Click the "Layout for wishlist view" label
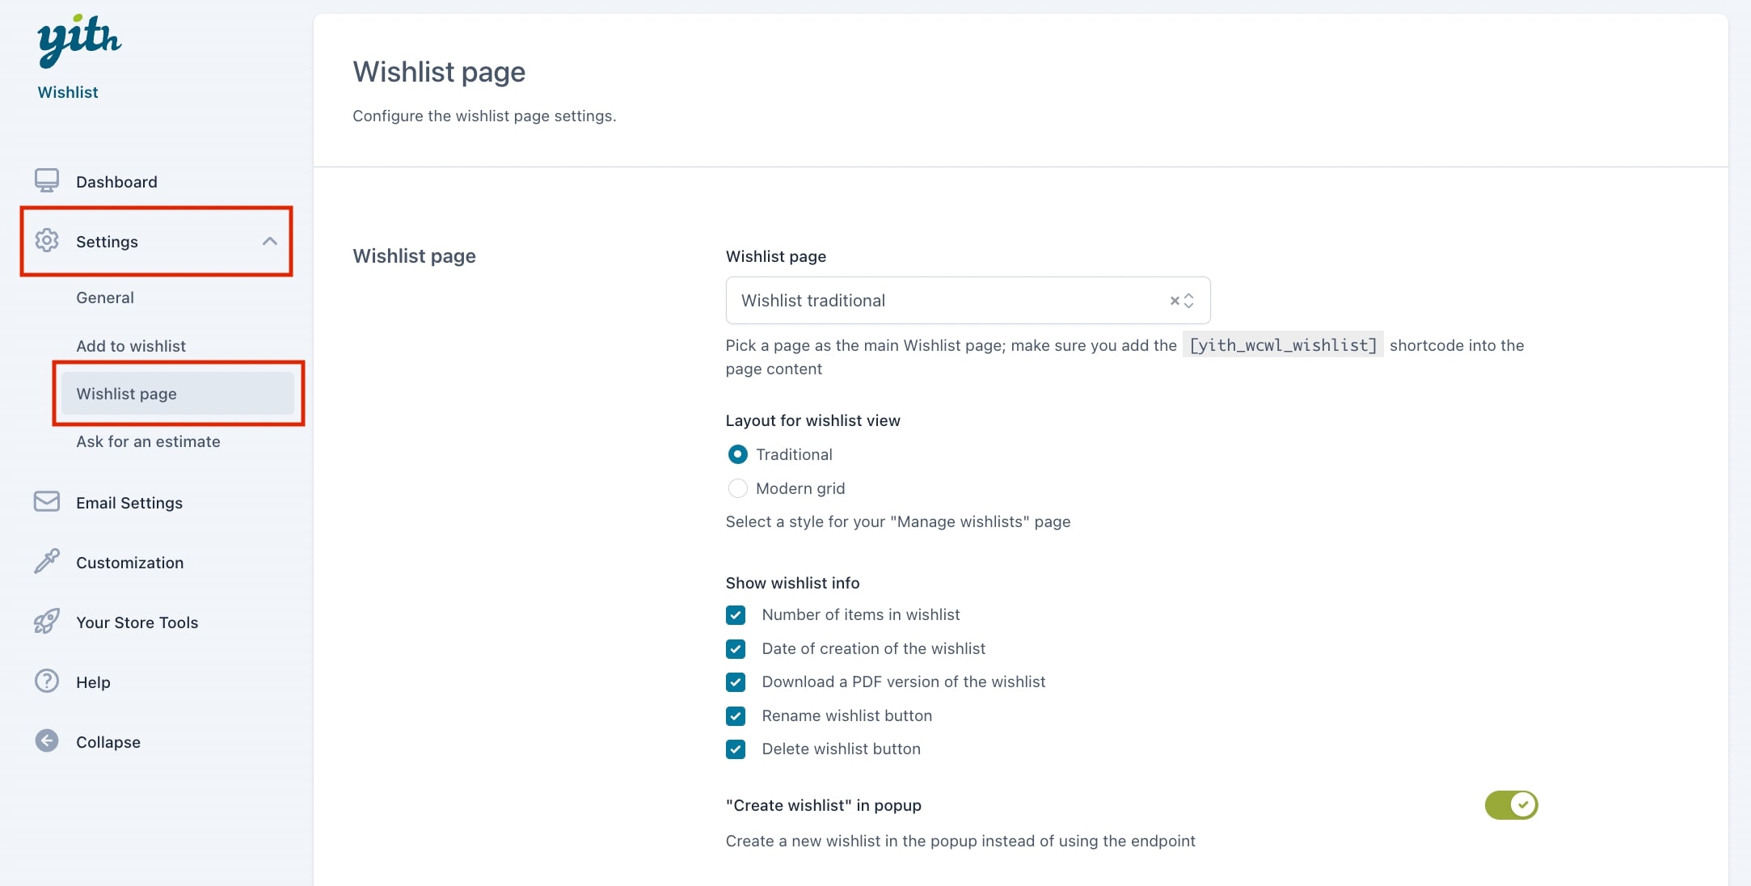The width and height of the screenshot is (1751, 886). coord(812,420)
